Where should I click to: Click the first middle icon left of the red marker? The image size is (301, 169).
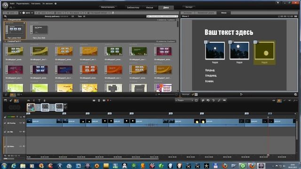click(x=94, y=100)
